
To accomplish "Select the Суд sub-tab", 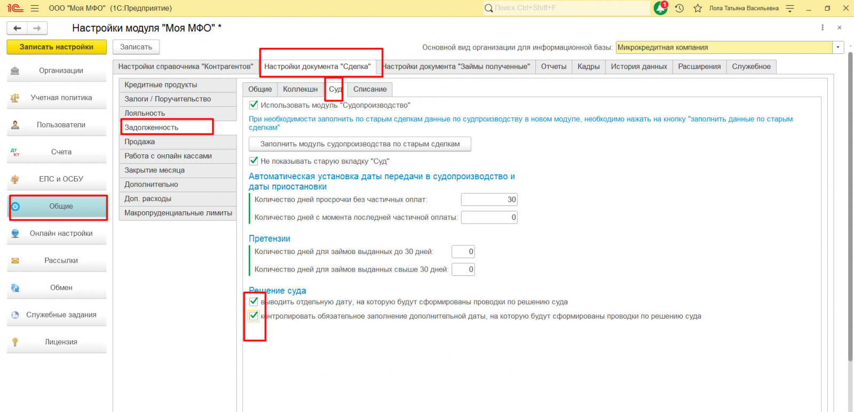I will point(335,89).
